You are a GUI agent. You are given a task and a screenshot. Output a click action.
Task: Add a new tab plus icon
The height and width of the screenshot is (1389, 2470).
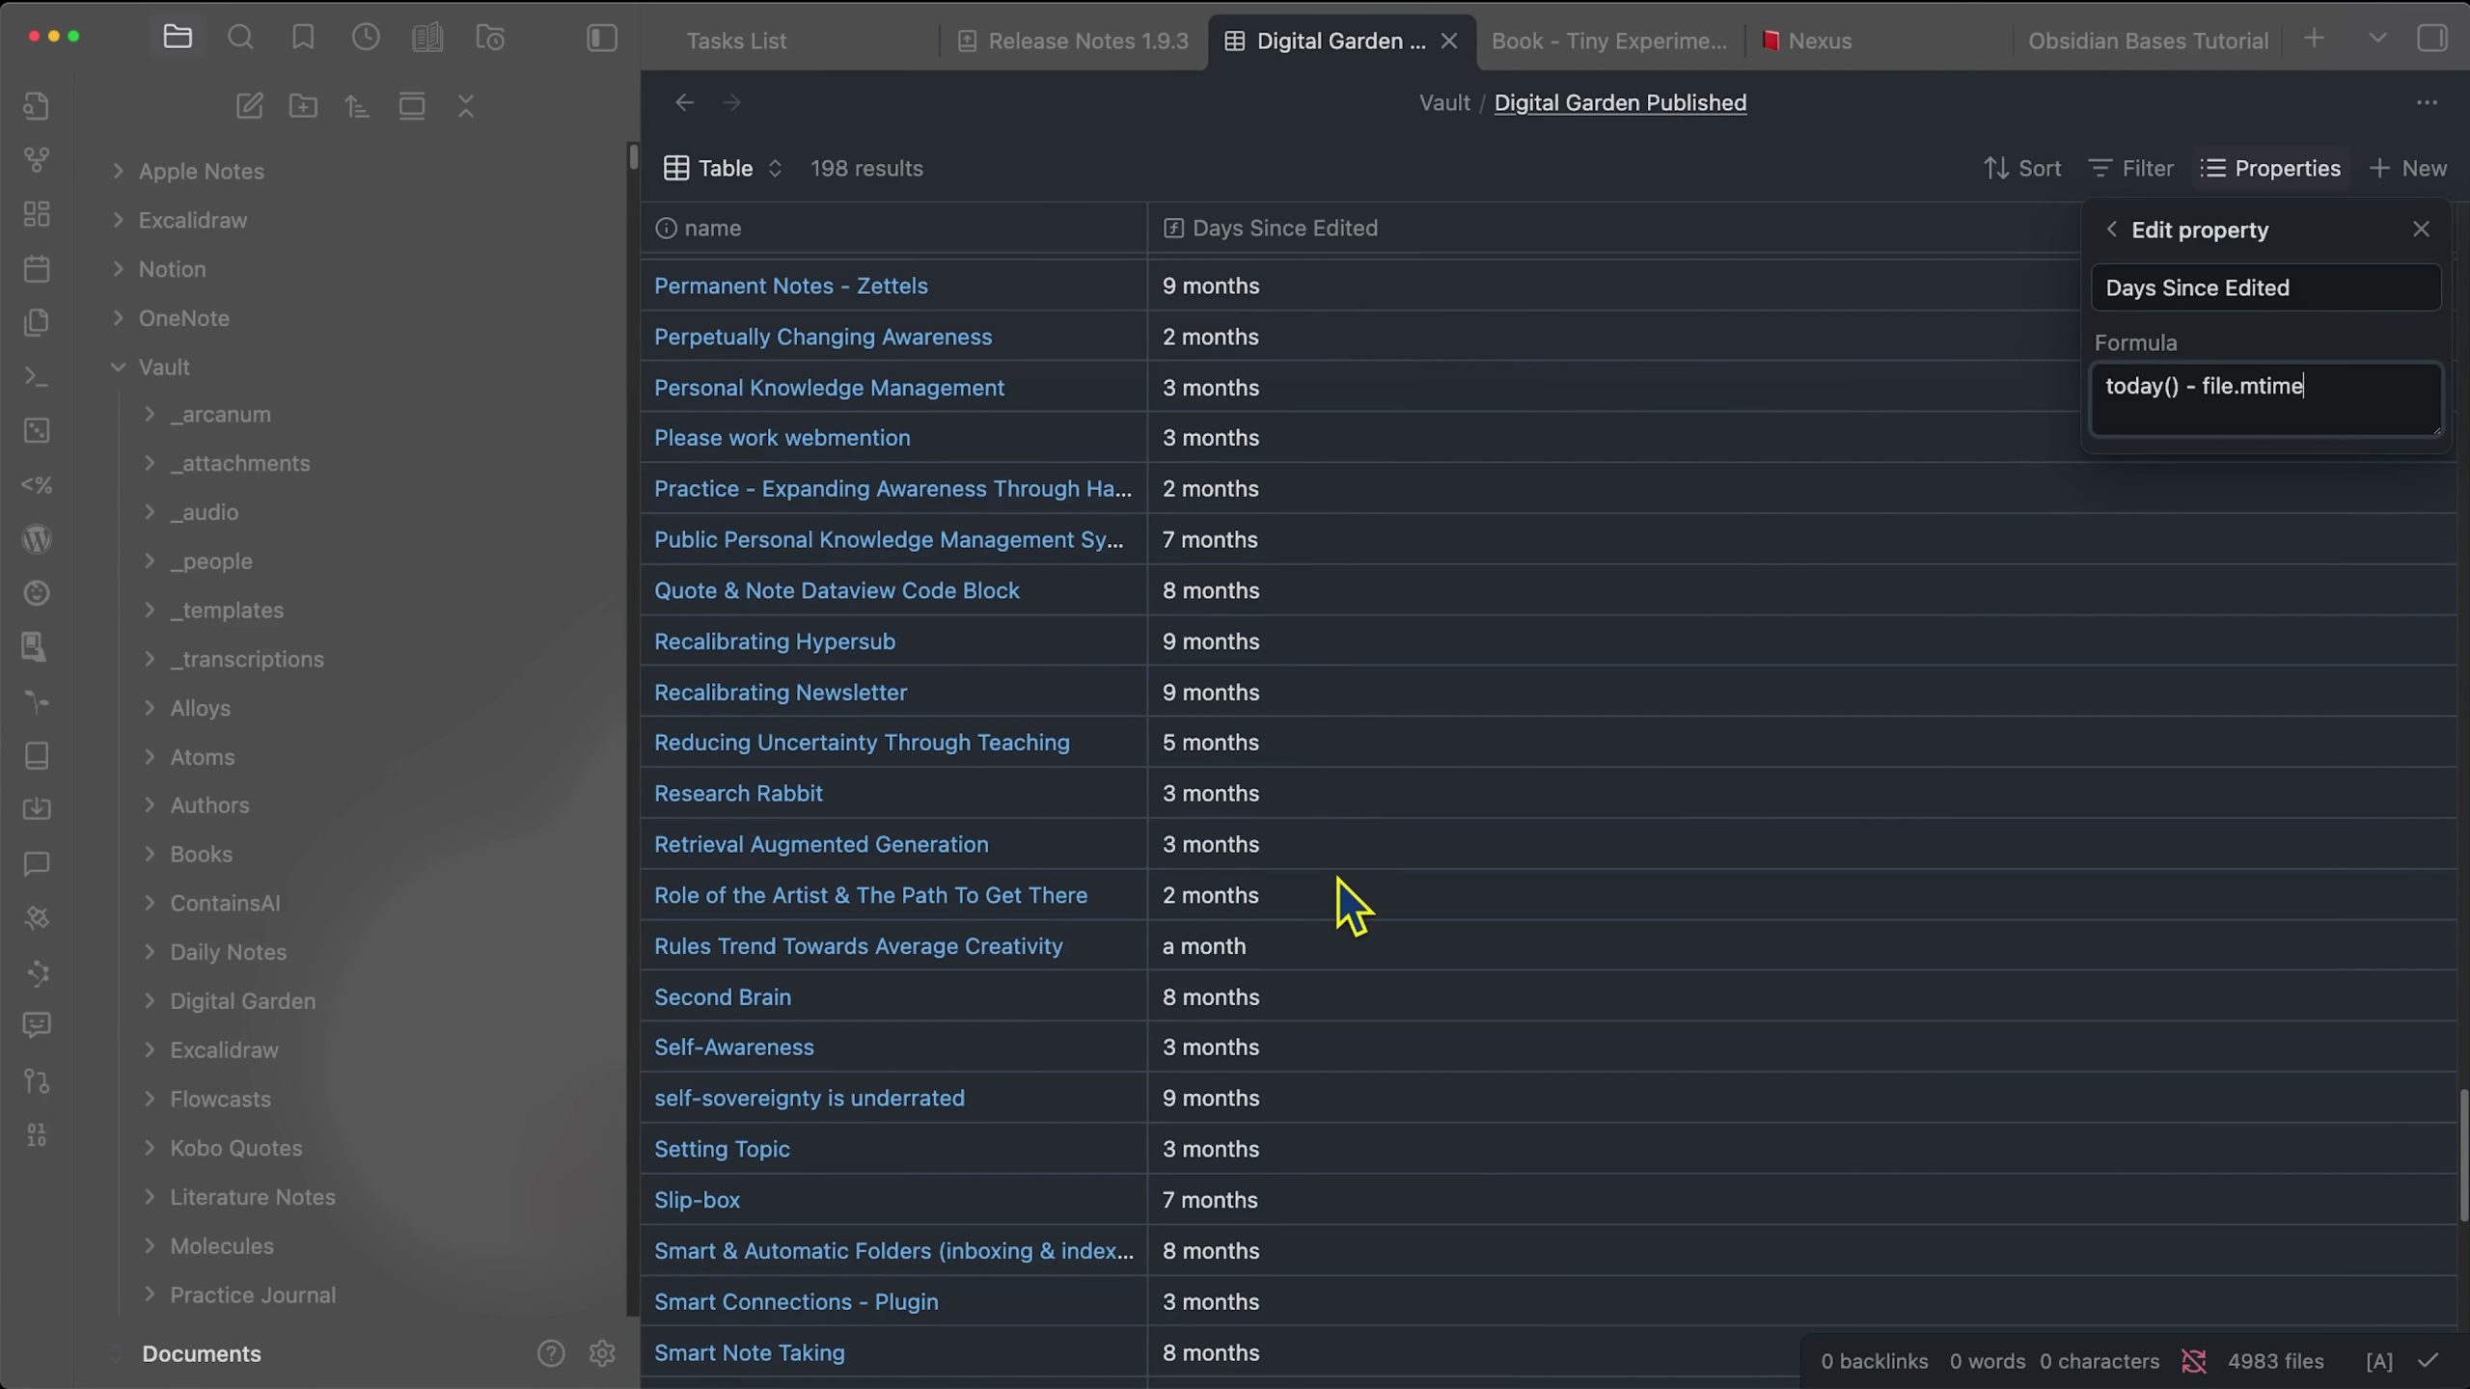click(2314, 39)
